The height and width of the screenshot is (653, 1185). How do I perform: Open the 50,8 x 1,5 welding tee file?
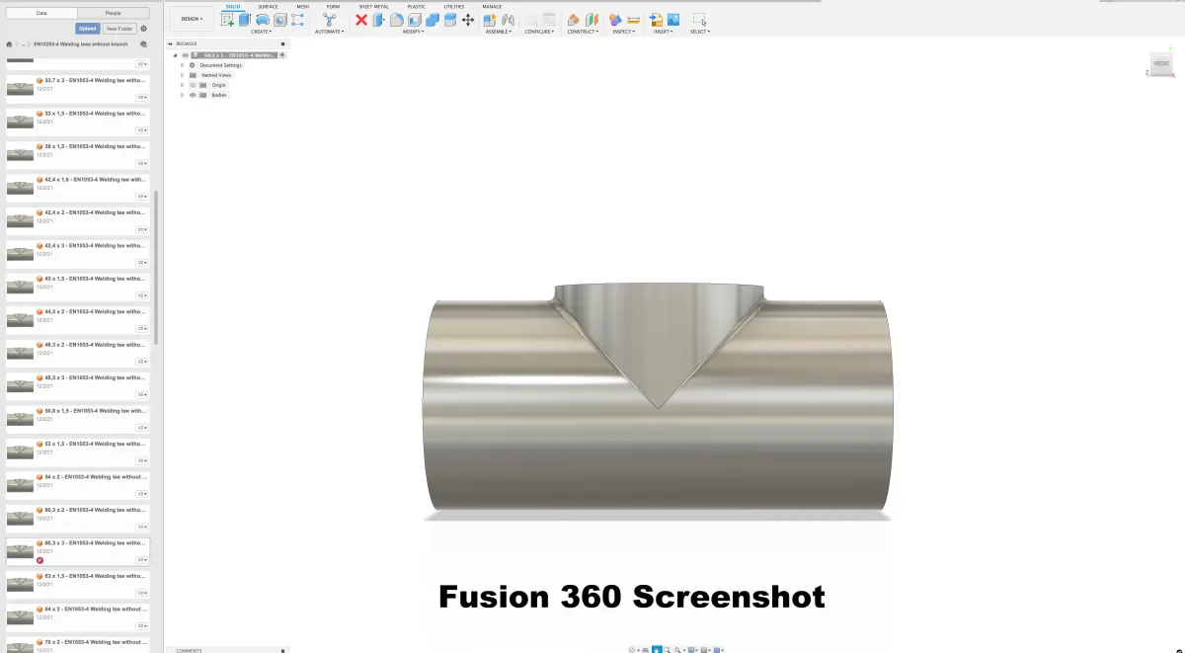77,421
